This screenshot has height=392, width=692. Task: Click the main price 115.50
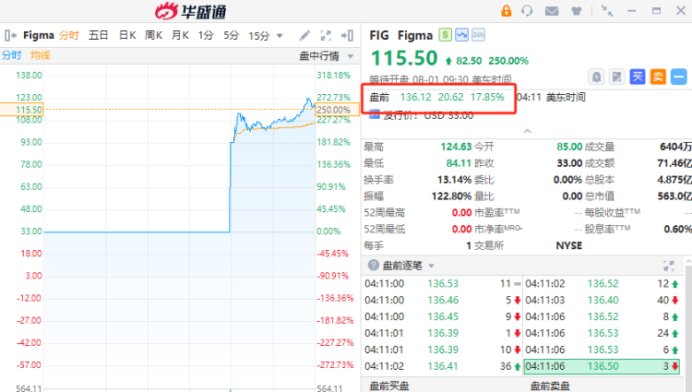coord(404,58)
